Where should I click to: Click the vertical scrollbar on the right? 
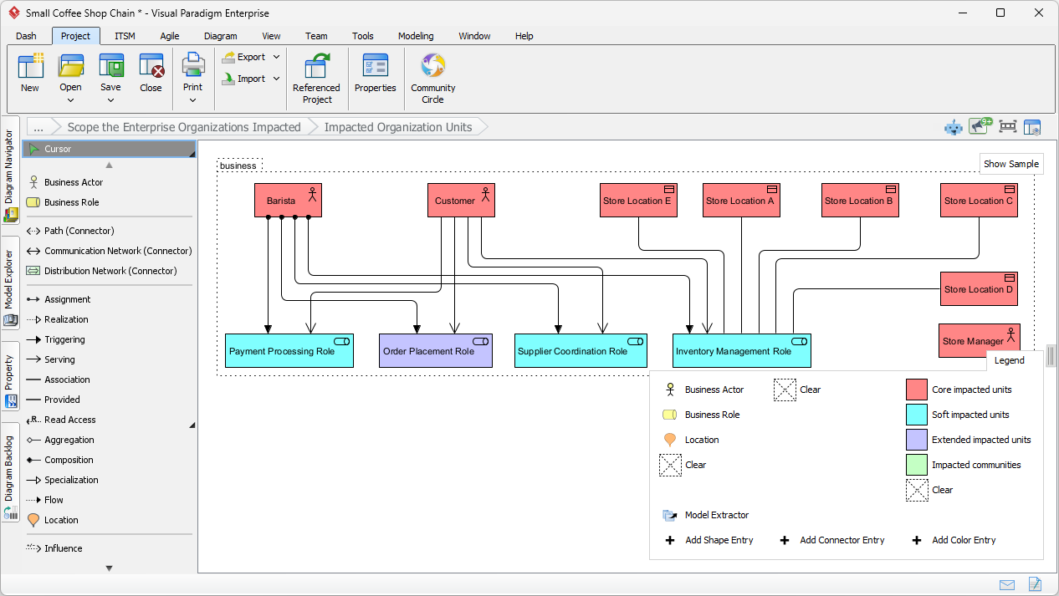(1052, 355)
